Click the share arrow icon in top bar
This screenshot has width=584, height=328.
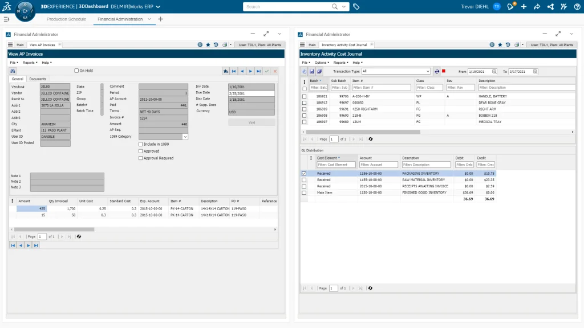pos(537,7)
